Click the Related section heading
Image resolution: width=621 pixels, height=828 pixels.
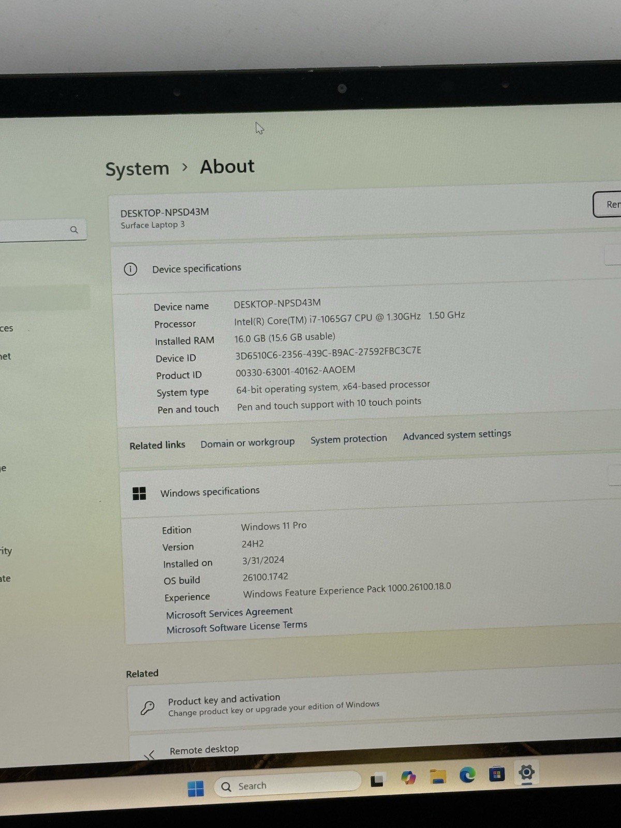point(142,674)
